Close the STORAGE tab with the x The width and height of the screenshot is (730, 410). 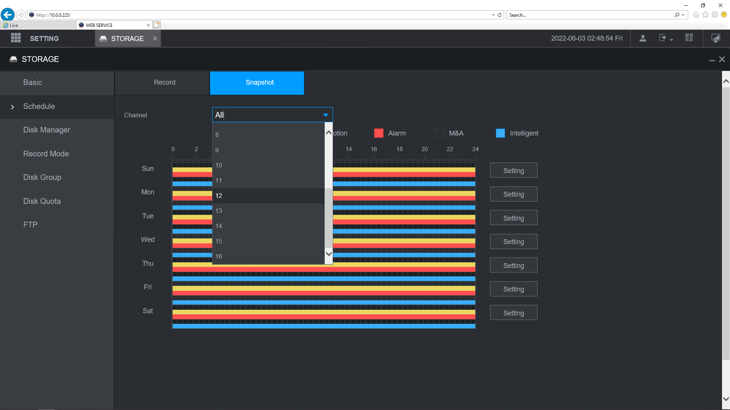pos(155,38)
